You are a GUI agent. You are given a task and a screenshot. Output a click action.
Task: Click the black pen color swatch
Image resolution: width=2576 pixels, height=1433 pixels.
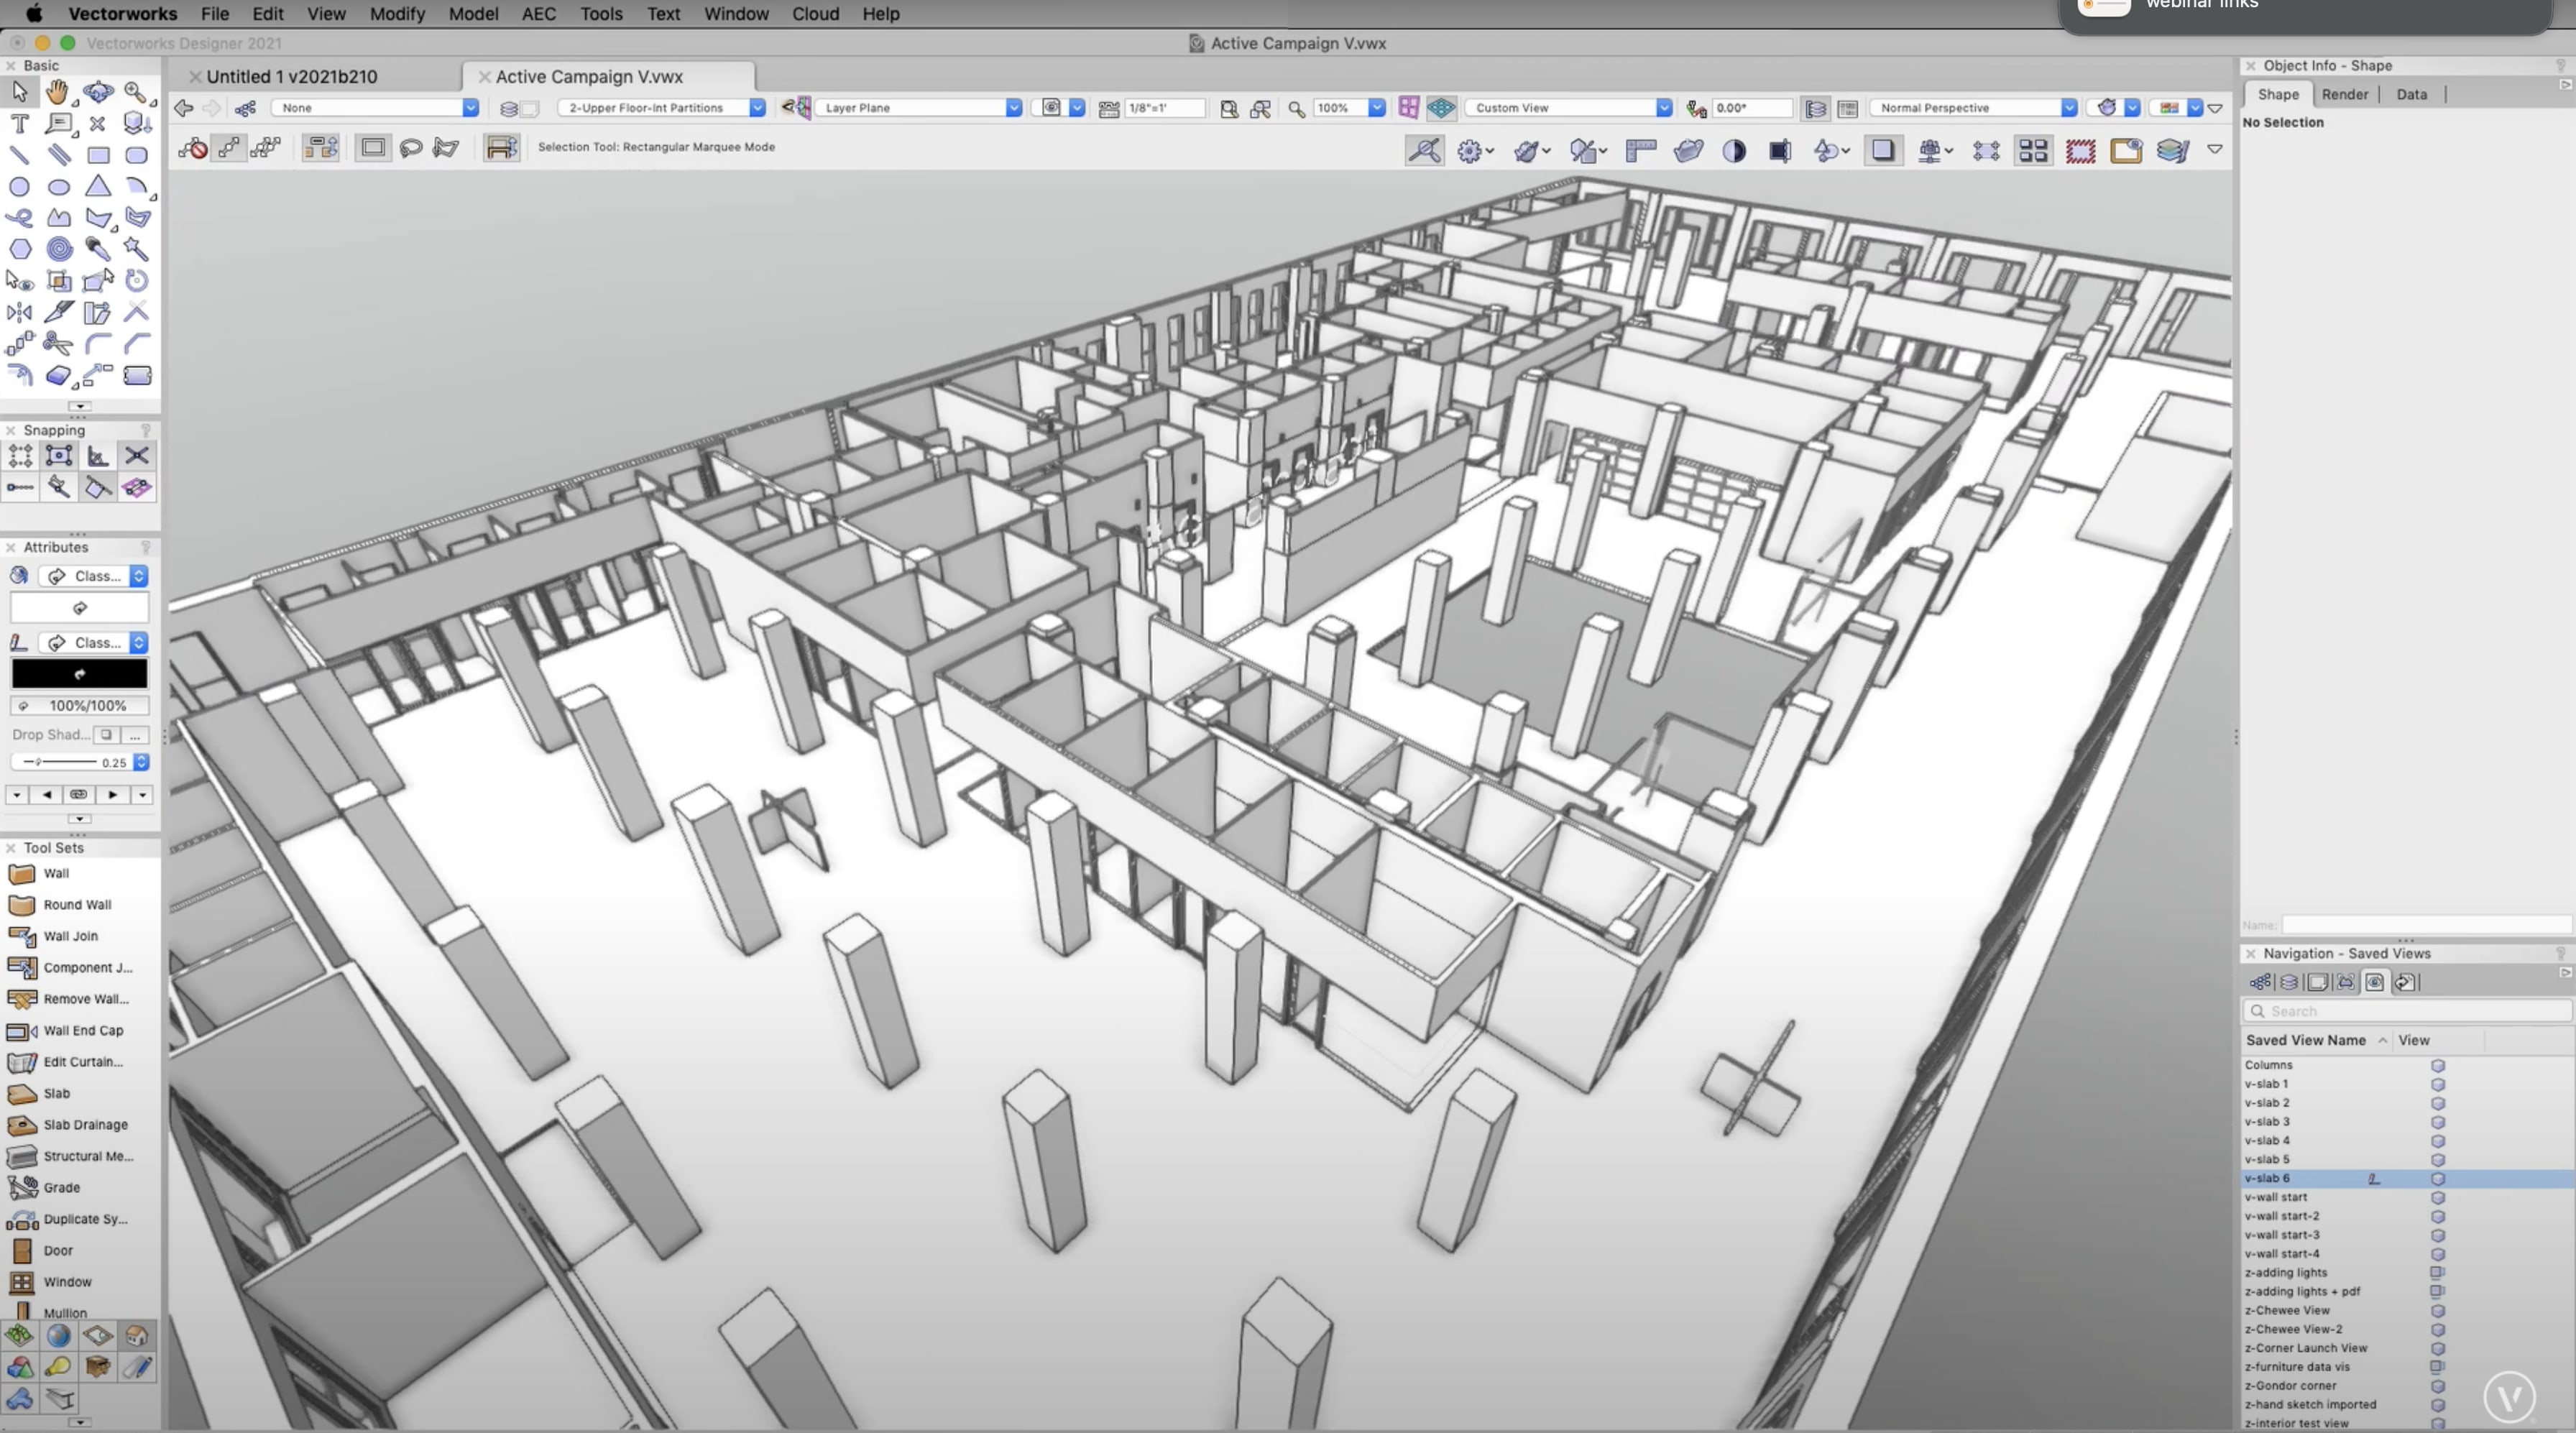[x=79, y=674]
